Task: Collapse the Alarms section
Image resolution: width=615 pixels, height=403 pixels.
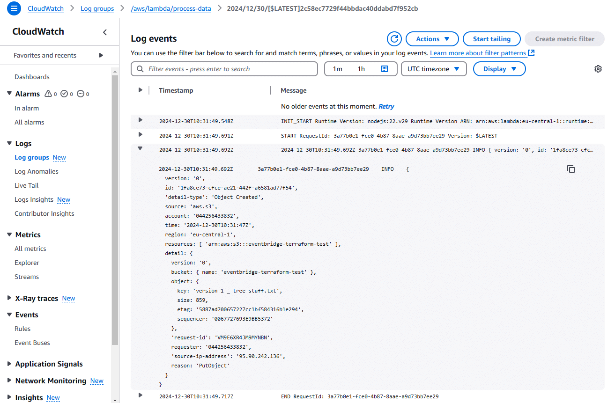Action: pyautogui.click(x=9, y=94)
